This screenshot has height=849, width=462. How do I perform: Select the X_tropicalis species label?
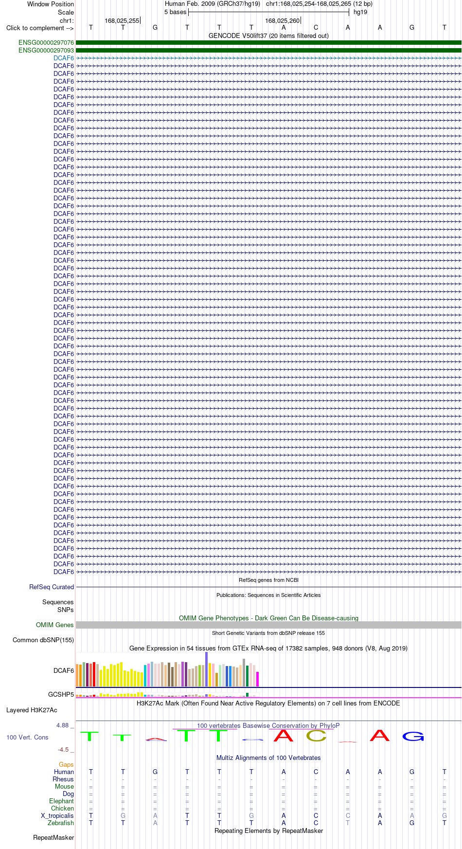57,816
